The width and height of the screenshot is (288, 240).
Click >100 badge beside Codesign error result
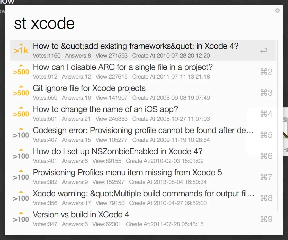[x=21, y=133]
